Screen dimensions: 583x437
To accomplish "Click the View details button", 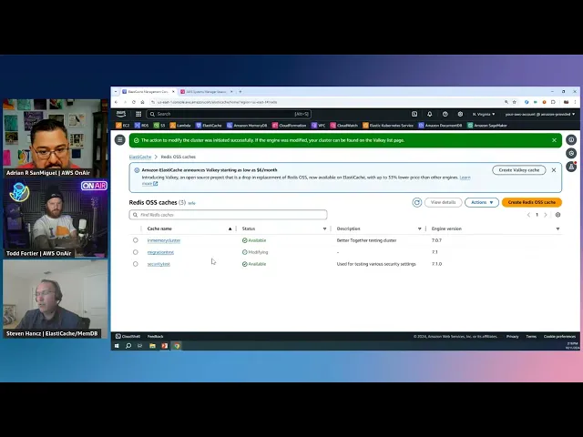I will 444,202.
